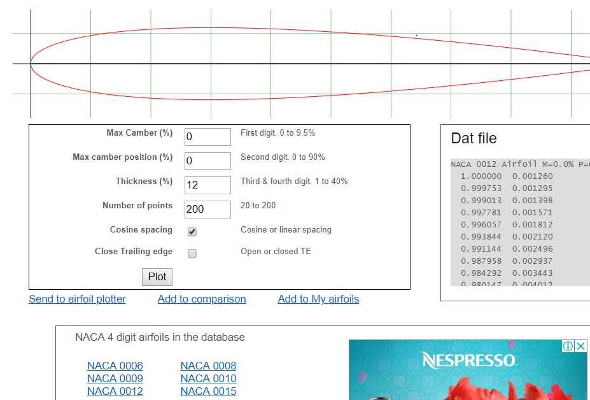
Task: Click the Plot button
Action: 157,276
